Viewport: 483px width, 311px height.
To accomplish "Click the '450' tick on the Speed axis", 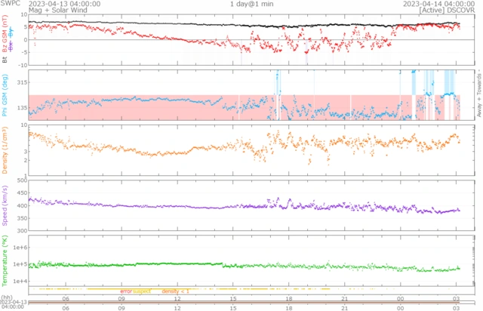I will click(22, 193).
